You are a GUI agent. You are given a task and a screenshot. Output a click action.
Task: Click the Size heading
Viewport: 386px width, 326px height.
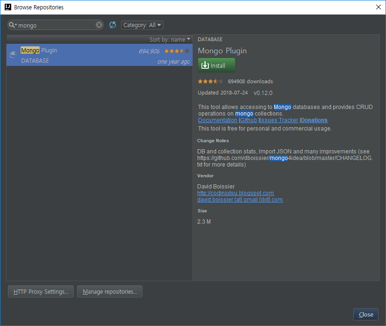(202, 210)
